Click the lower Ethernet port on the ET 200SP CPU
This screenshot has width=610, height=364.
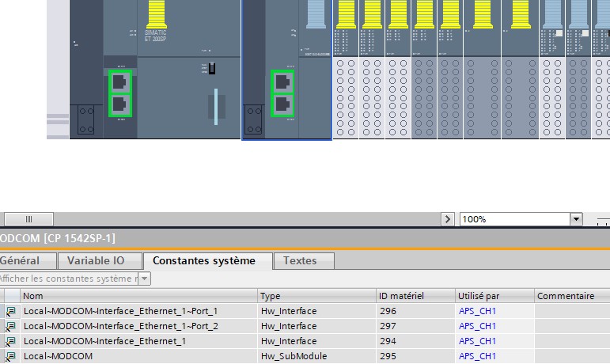pos(121,104)
